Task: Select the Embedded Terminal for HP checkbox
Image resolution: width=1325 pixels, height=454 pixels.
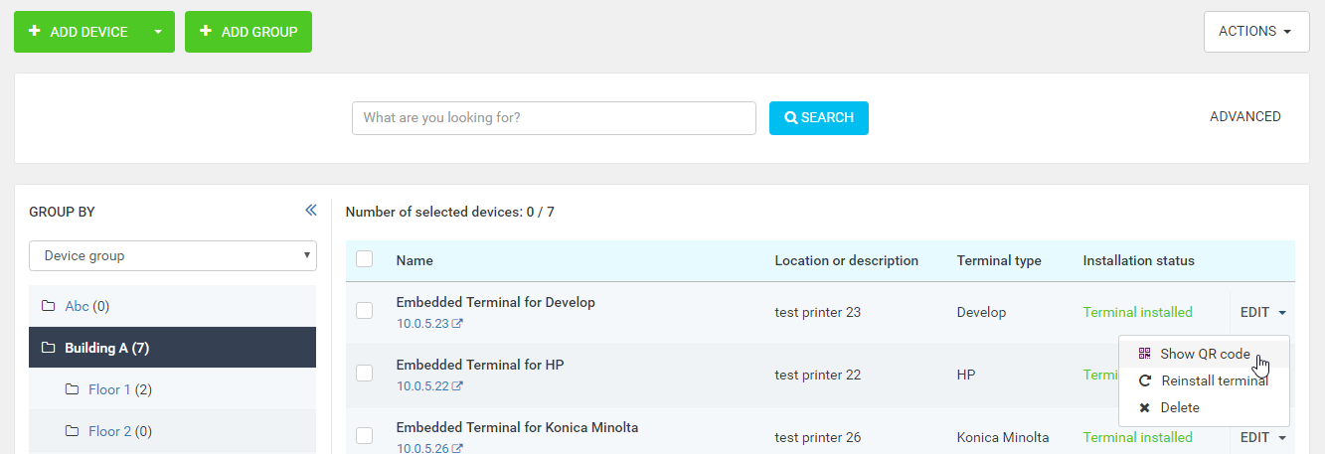Action: [365, 374]
